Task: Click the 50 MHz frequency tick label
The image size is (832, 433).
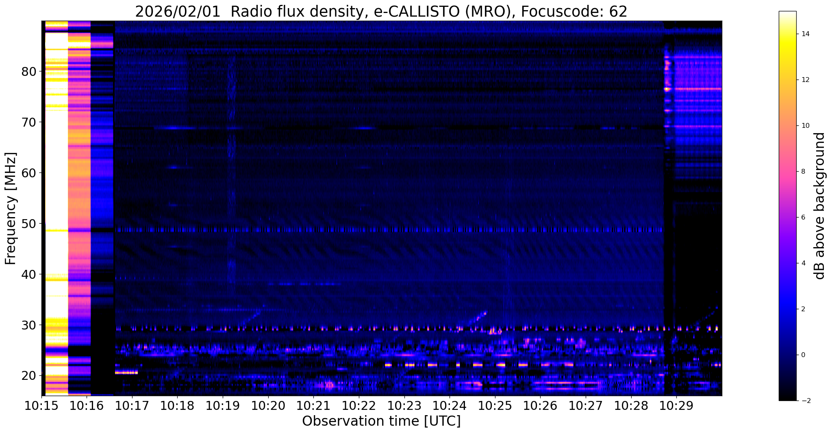Action: pyautogui.click(x=29, y=224)
